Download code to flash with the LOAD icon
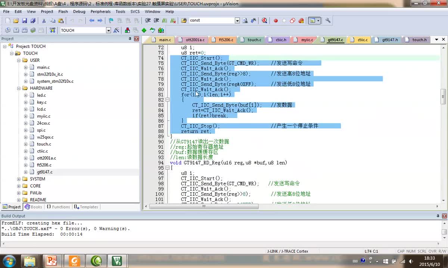This screenshot has width=448, height=268. point(53,30)
